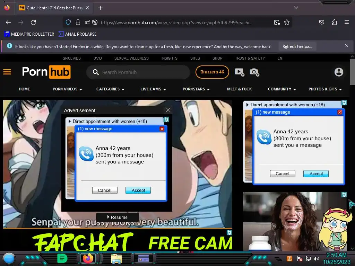The height and width of the screenshot is (266, 355).
Task: Click the volume speaker tray icon
Action: (317, 258)
